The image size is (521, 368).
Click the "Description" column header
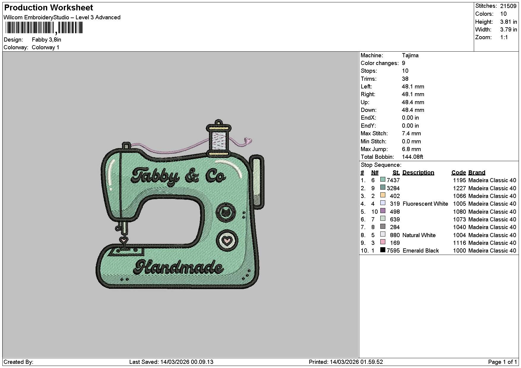click(x=418, y=172)
